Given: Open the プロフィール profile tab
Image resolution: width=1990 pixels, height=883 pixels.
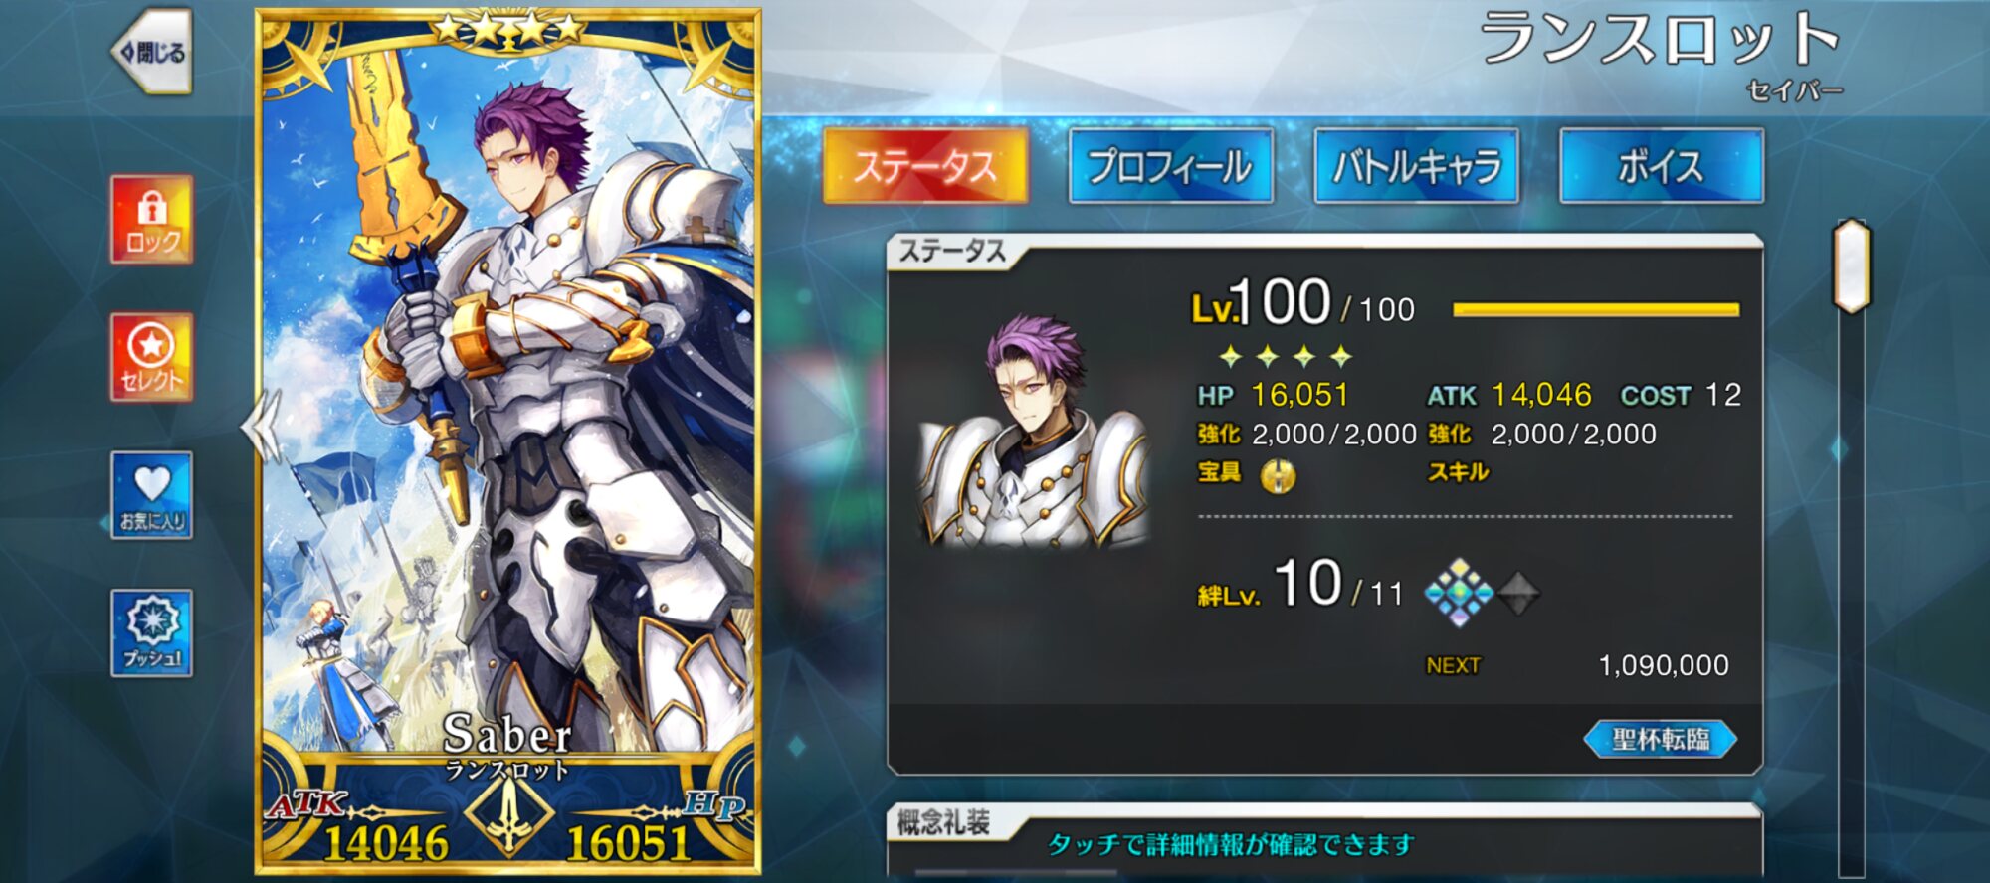Looking at the screenshot, I should click(x=1171, y=166).
